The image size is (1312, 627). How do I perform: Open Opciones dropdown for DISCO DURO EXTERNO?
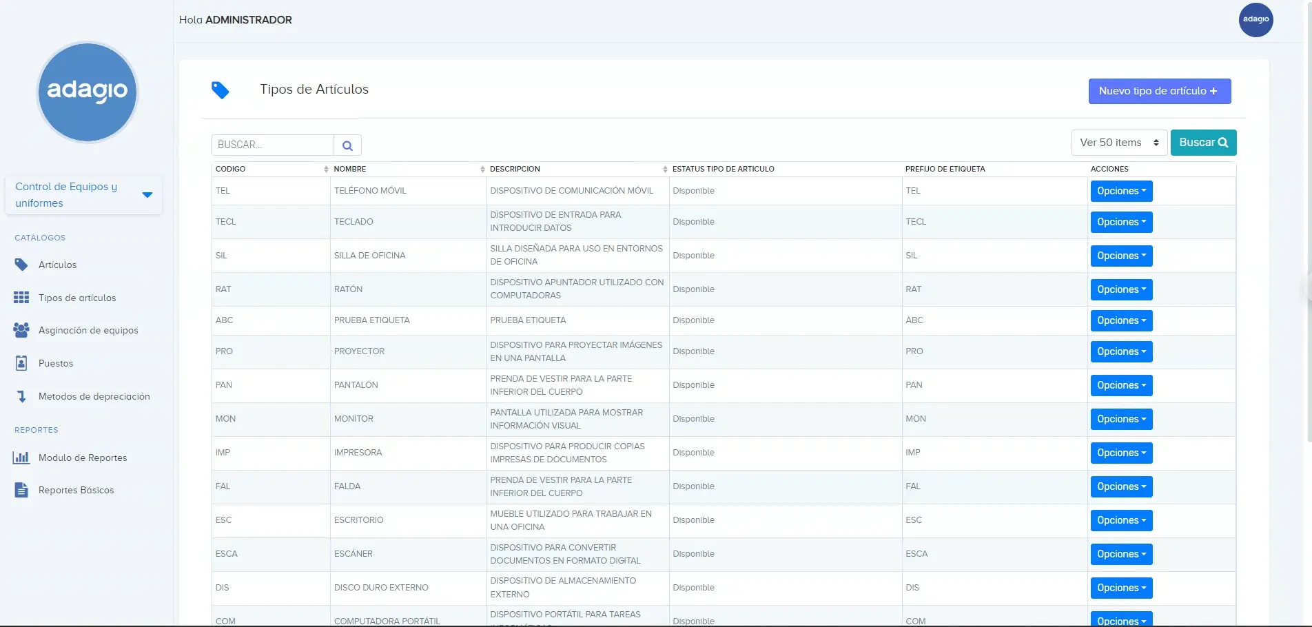click(x=1121, y=588)
